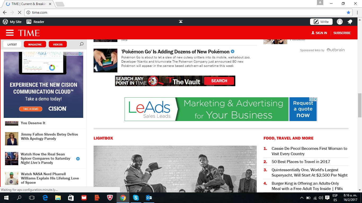Screen dimensions: 362x203
Task: Open File Explorer from taskbar
Action: (58, 198)
